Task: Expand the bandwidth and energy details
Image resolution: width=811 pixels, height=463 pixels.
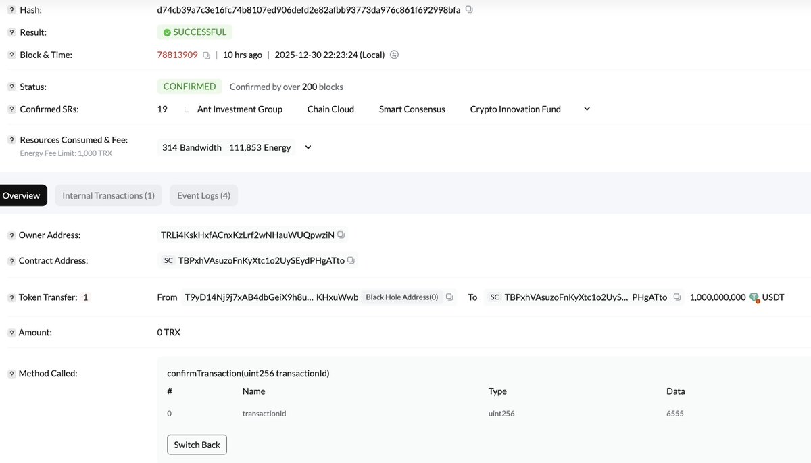Action: click(308, 147)
